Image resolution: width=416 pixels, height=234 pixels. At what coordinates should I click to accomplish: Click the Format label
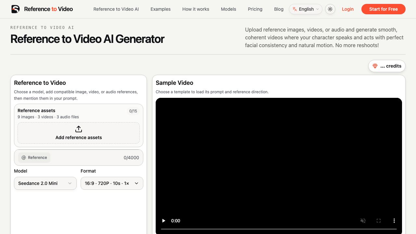click(x=88, y=171)
